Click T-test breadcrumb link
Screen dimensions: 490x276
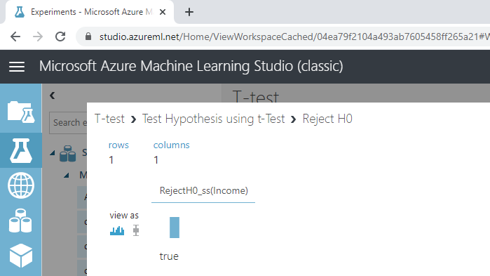(109, 119)
